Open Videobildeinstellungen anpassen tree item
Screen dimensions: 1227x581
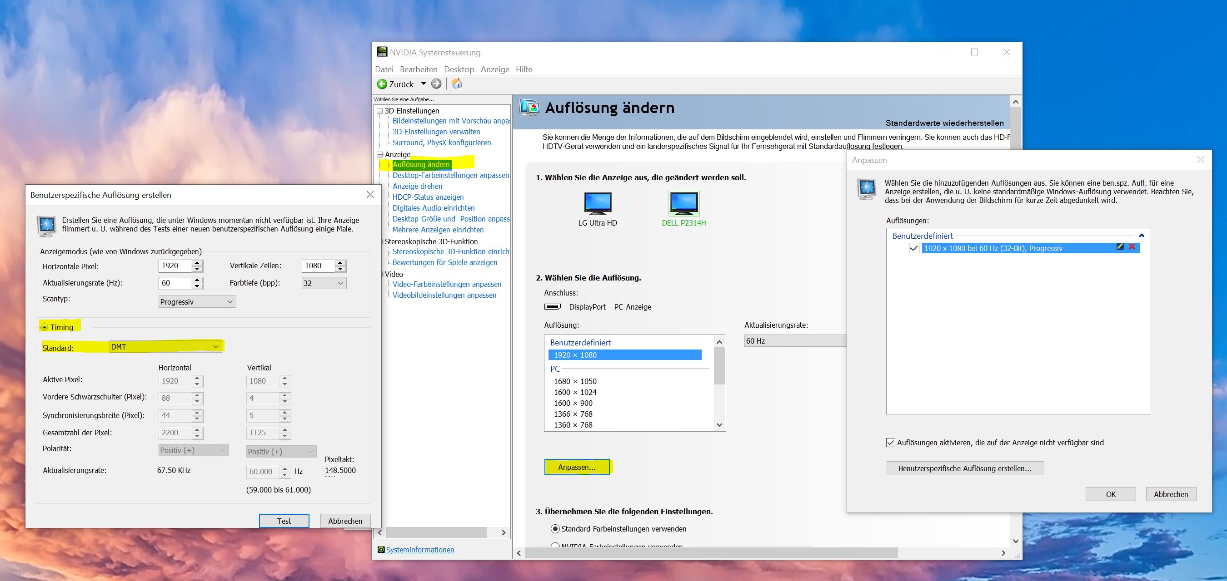click(x=444, y=295)
